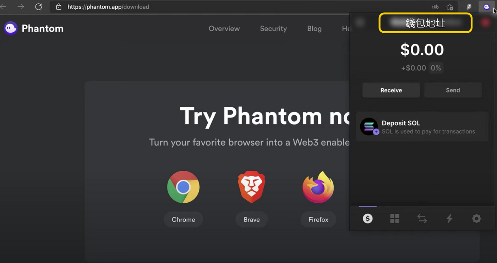
Task: Open collectibles grid tab in wallet
Action: pyautogui.click(x=395, y=218)
